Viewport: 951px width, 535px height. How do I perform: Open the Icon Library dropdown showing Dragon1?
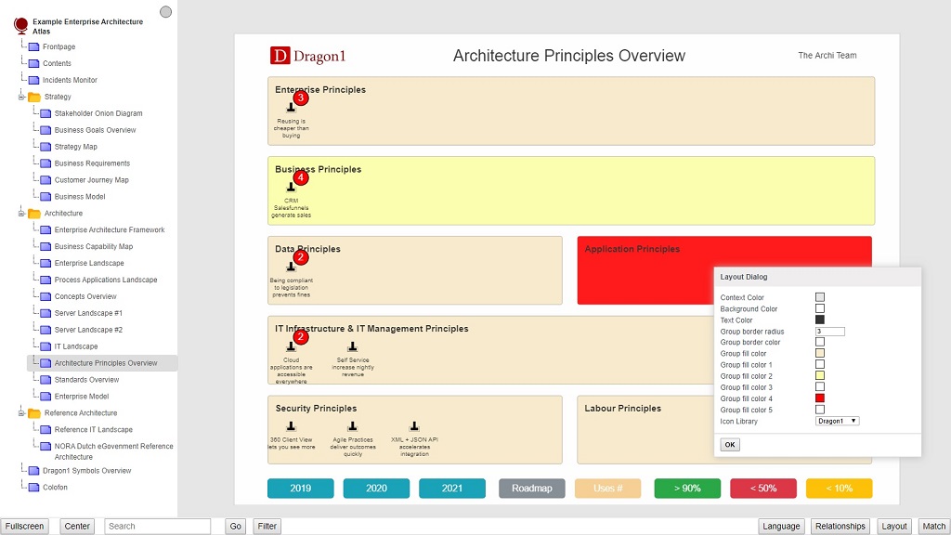click(x=836, y=421)
